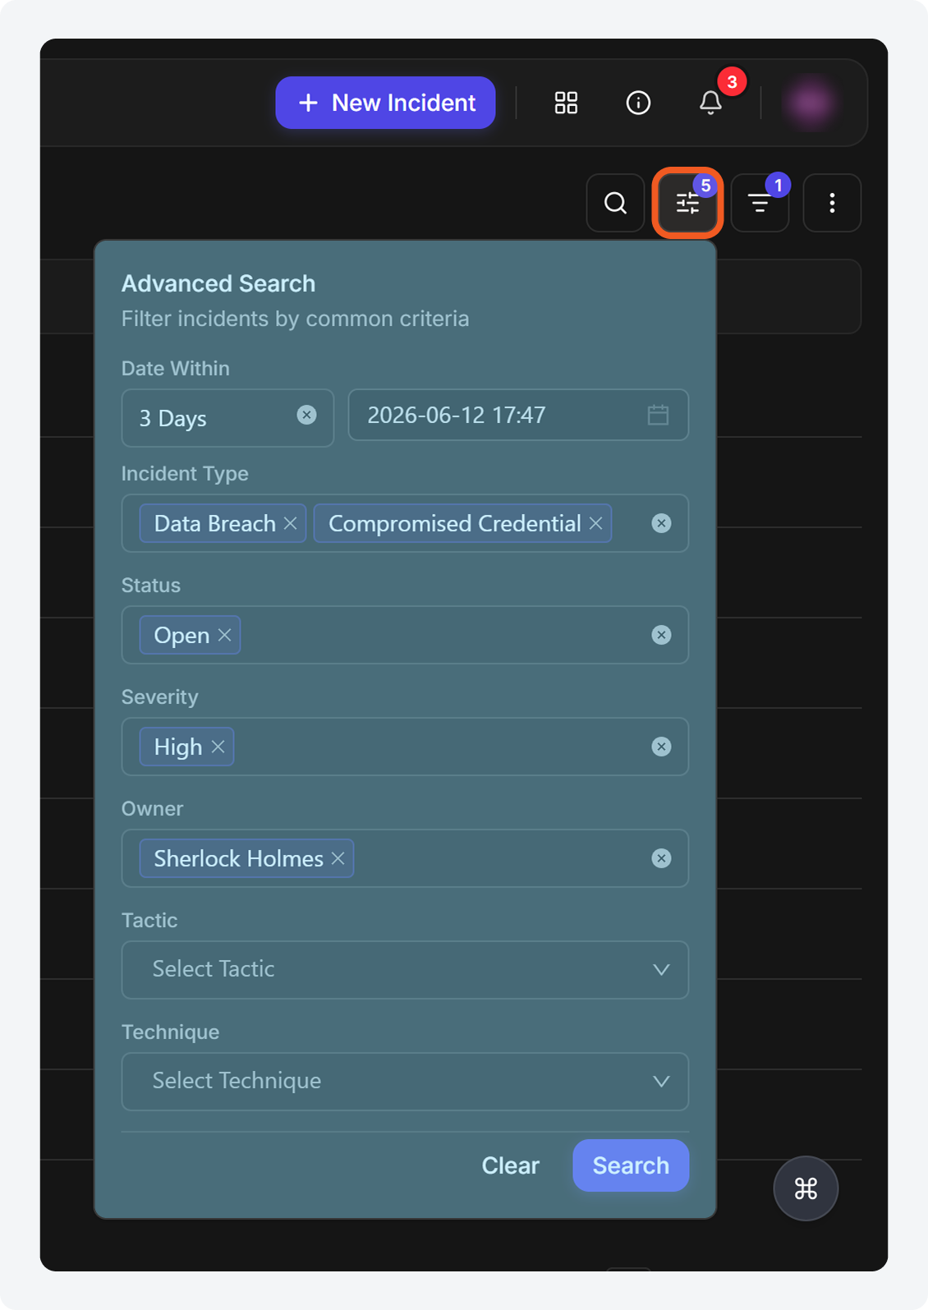Remove the Sherlock Holmes owner tag
The width and height of the screenshot is (928, 1310).
338,858
